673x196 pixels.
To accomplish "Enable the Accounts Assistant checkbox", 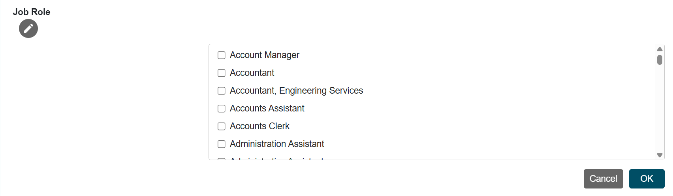I will (222, 109).
